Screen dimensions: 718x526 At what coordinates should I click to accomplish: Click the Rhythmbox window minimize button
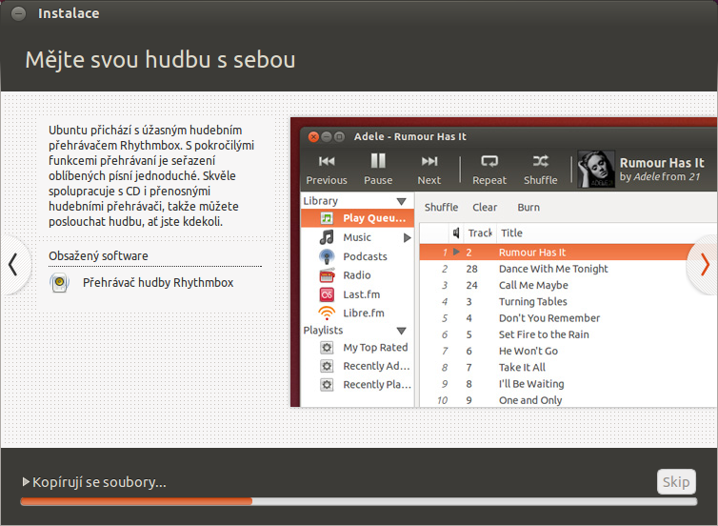[326, 136]
